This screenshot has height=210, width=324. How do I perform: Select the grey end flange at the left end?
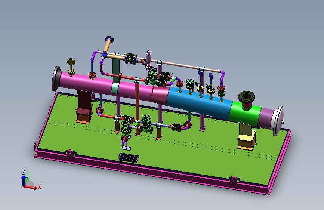56,78
